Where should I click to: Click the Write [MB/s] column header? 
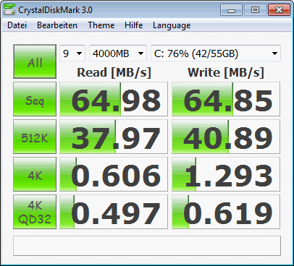226,72
